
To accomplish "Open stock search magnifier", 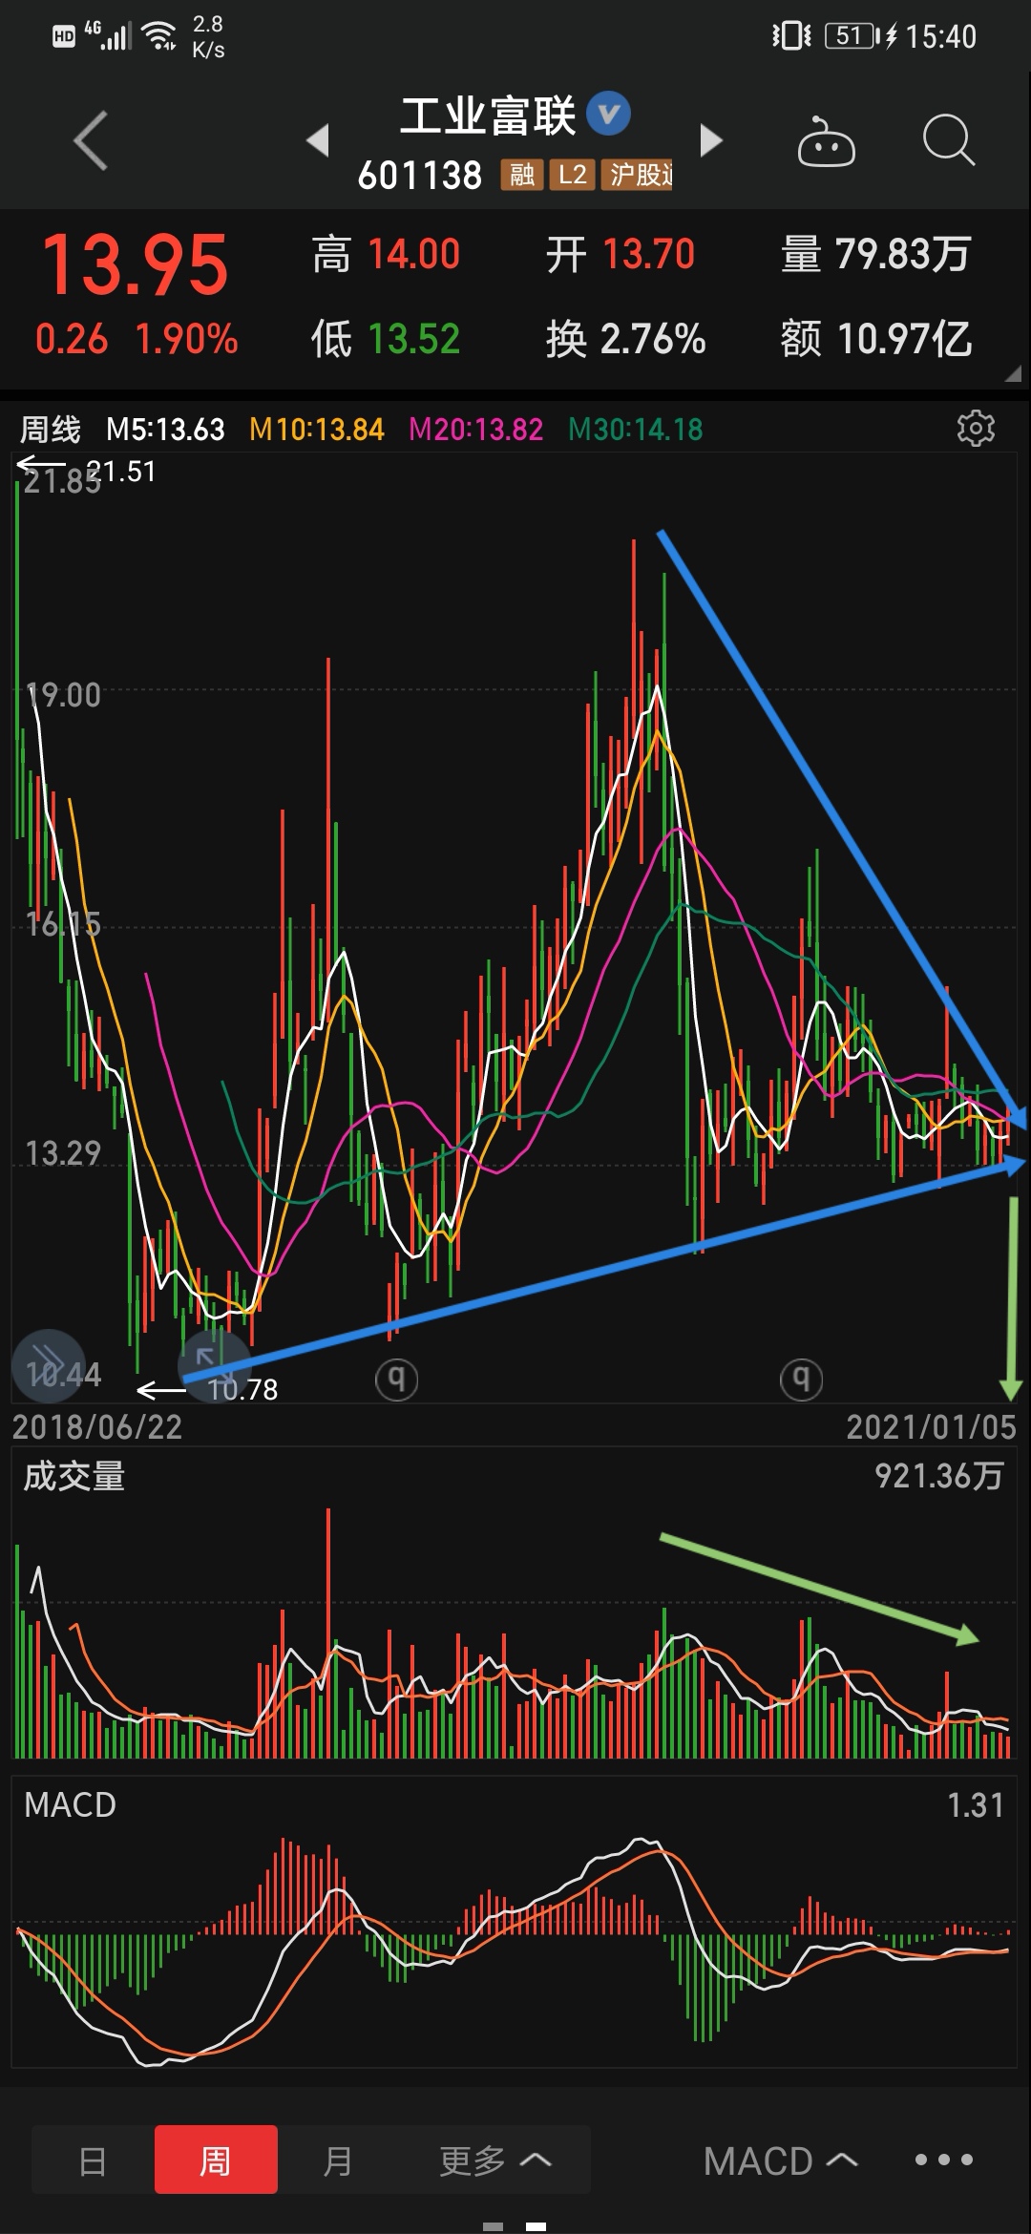I will pyautogui.click(x=949, y=140).
